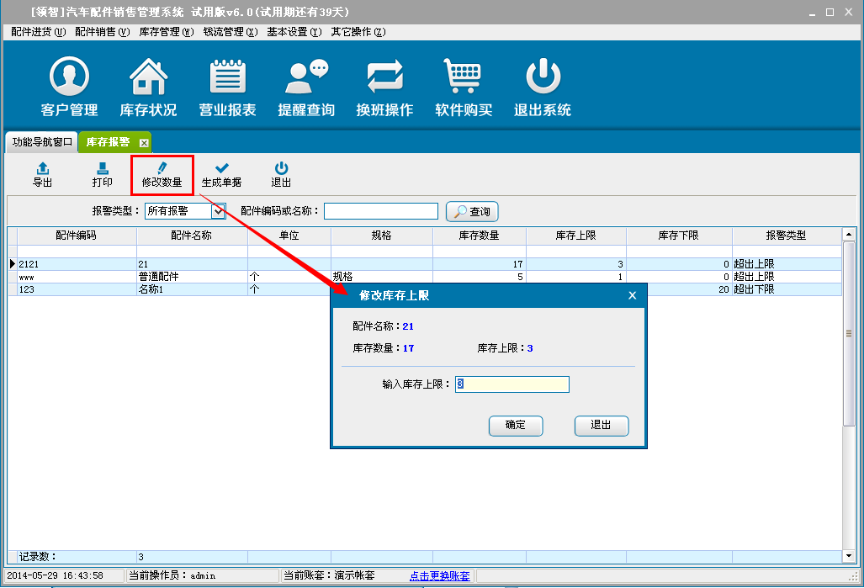Click 退出系统 power icon
The height and width of the screenshot is (588, 864).
(543, 78)
